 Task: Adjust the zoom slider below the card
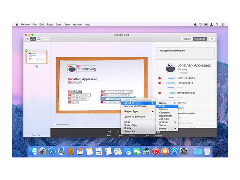coord(55,124)
